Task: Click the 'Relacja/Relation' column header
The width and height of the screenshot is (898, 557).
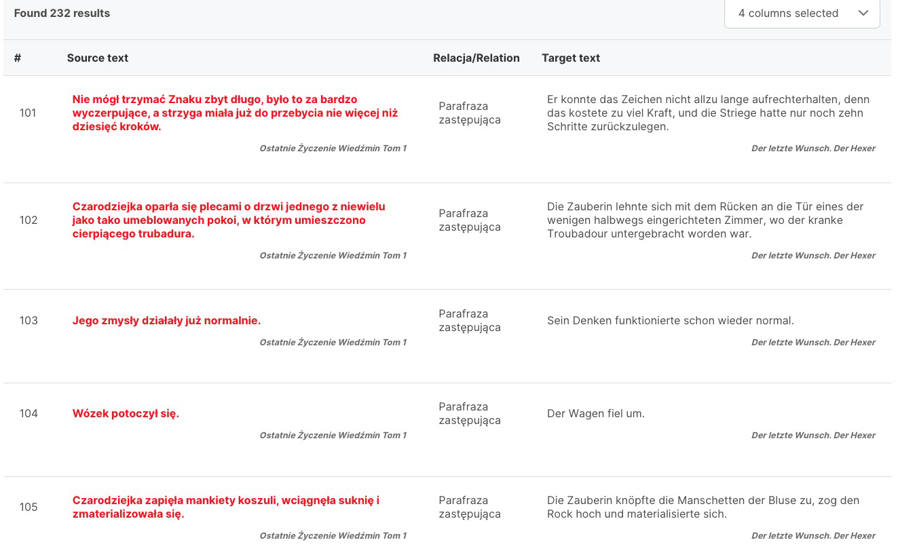Action: pyautogui.click(x=476, y=58)
